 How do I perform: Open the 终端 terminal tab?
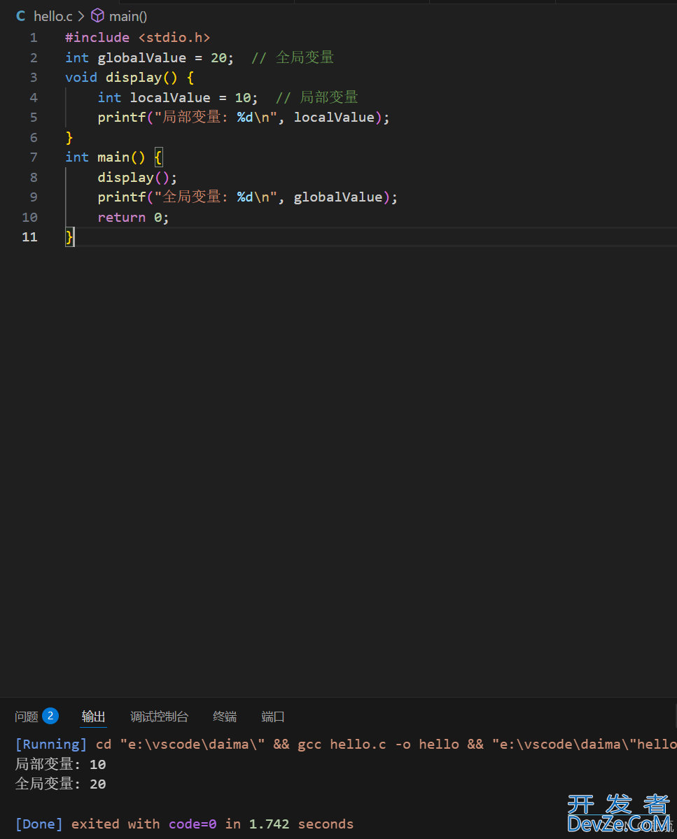(225, 716)
